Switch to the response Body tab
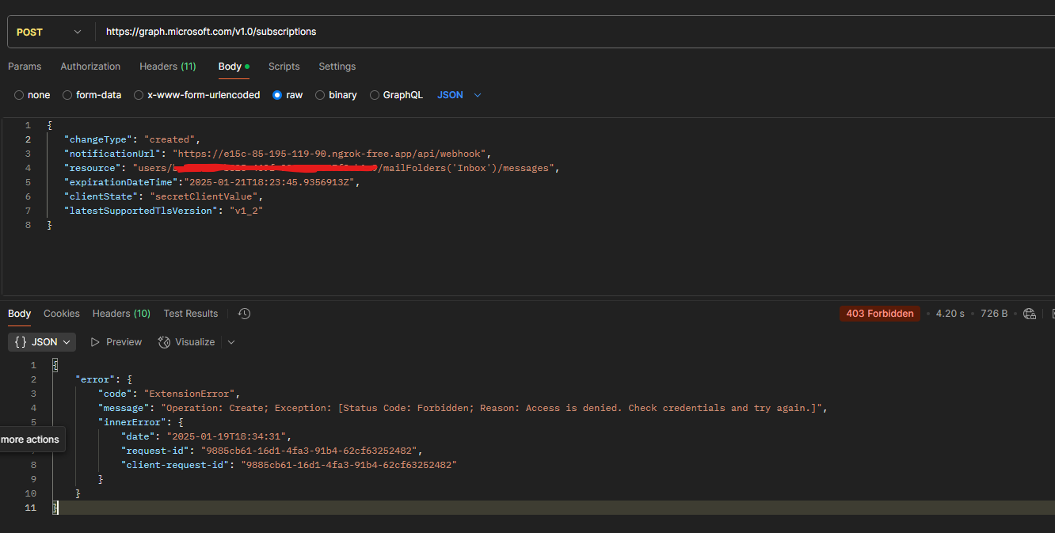 coord(19,314)
